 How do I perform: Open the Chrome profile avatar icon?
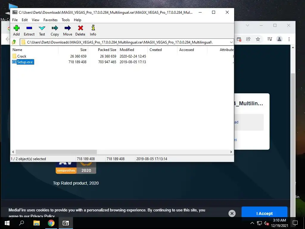(279, 39)
